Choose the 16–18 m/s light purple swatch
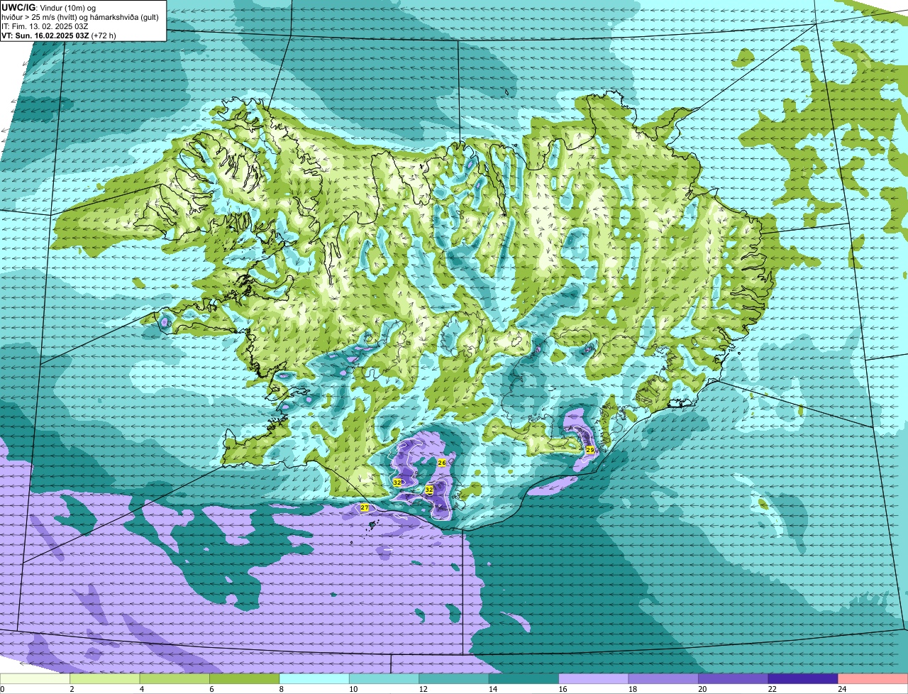The height and width of the screenshot is (694, 908). tap(594, 679)
